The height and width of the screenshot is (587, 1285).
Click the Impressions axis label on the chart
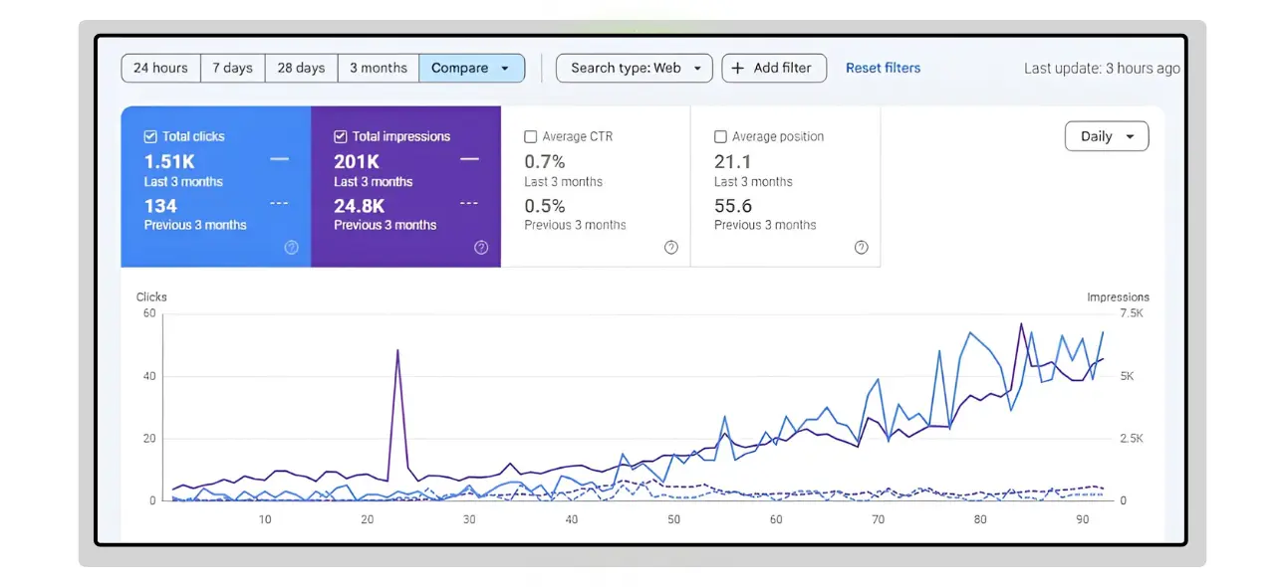click(1118, 296)
